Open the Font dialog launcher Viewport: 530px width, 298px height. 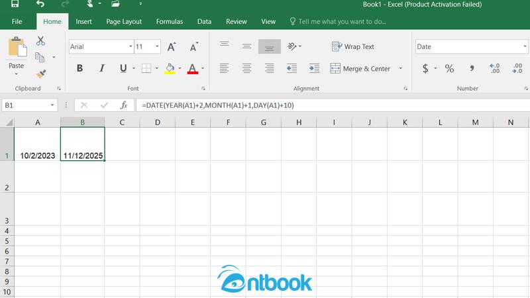point(203,89)
